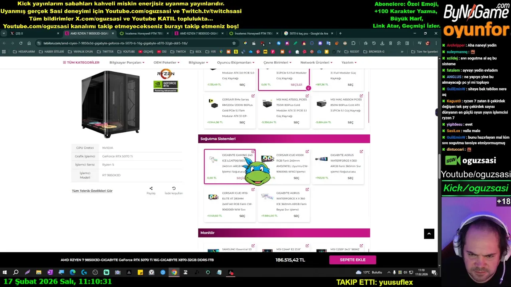Switch to the Google'da Ara search tab
This screenshot has height=287, width=511.
pyautogui.click(x=309, y=33)
